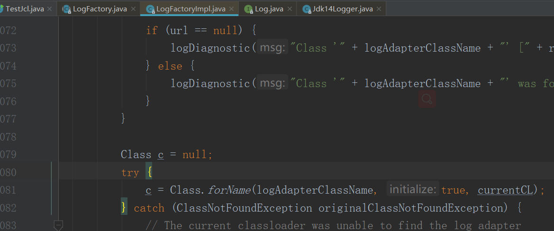Screen dimensions: 554x231
Task: Close the TestJcl.java tab
Action: (x=50, y=9)
